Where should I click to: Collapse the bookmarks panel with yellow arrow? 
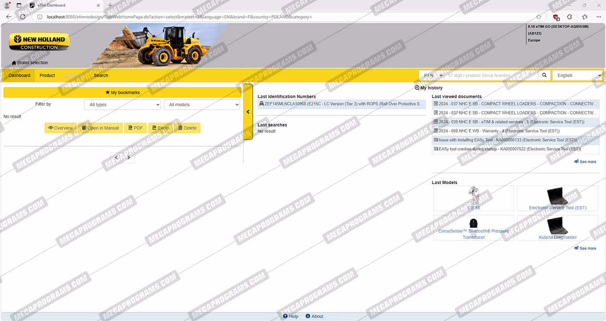tap(248, 112)
